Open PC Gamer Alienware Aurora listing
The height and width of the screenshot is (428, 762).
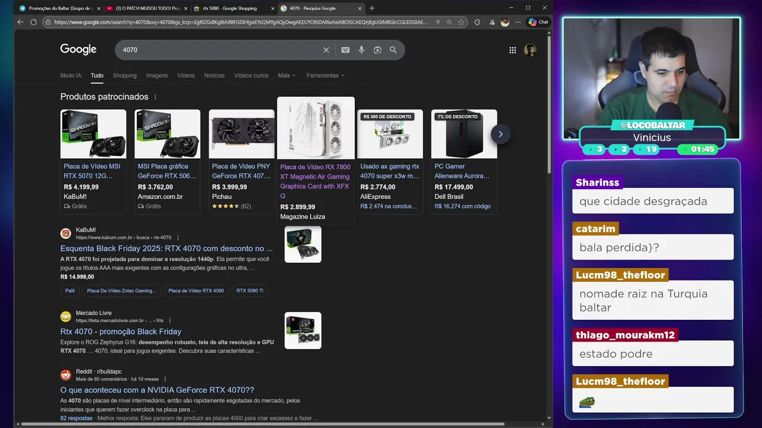(463, 171)
